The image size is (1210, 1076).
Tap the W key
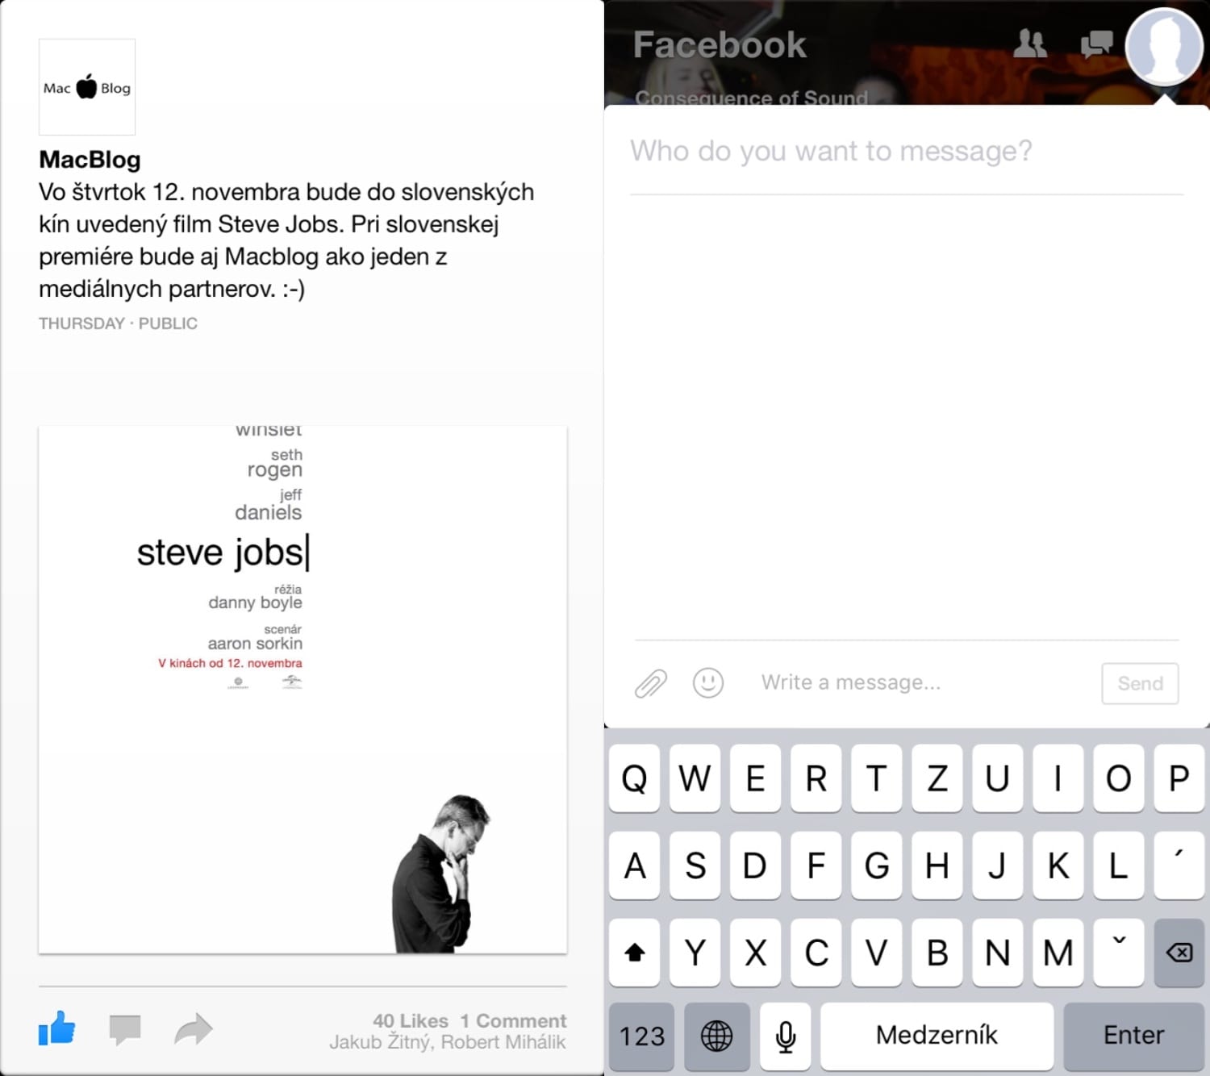(695, 778)
